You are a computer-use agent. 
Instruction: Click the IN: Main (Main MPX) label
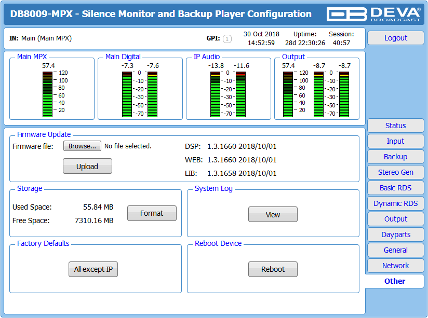[41, 38]
